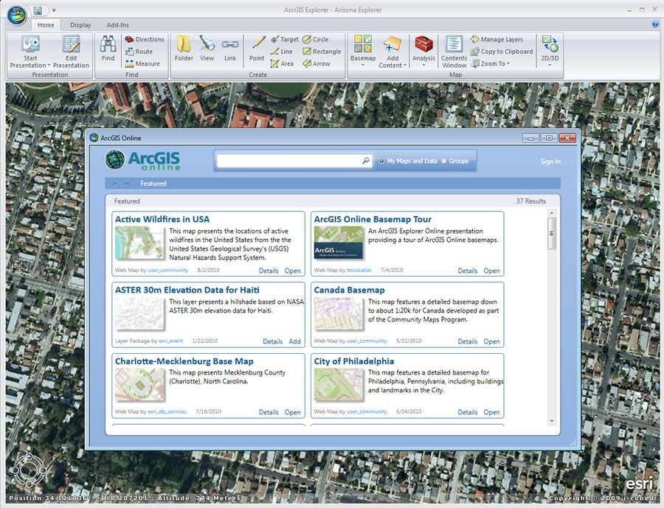Click the Charlotte-Mecklenburg Base Map title
This screenshot has width=664, height=508.
coord(184,361)
